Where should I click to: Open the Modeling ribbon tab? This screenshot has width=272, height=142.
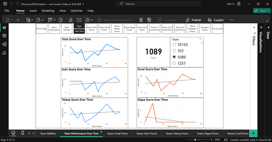coord(48,11)
